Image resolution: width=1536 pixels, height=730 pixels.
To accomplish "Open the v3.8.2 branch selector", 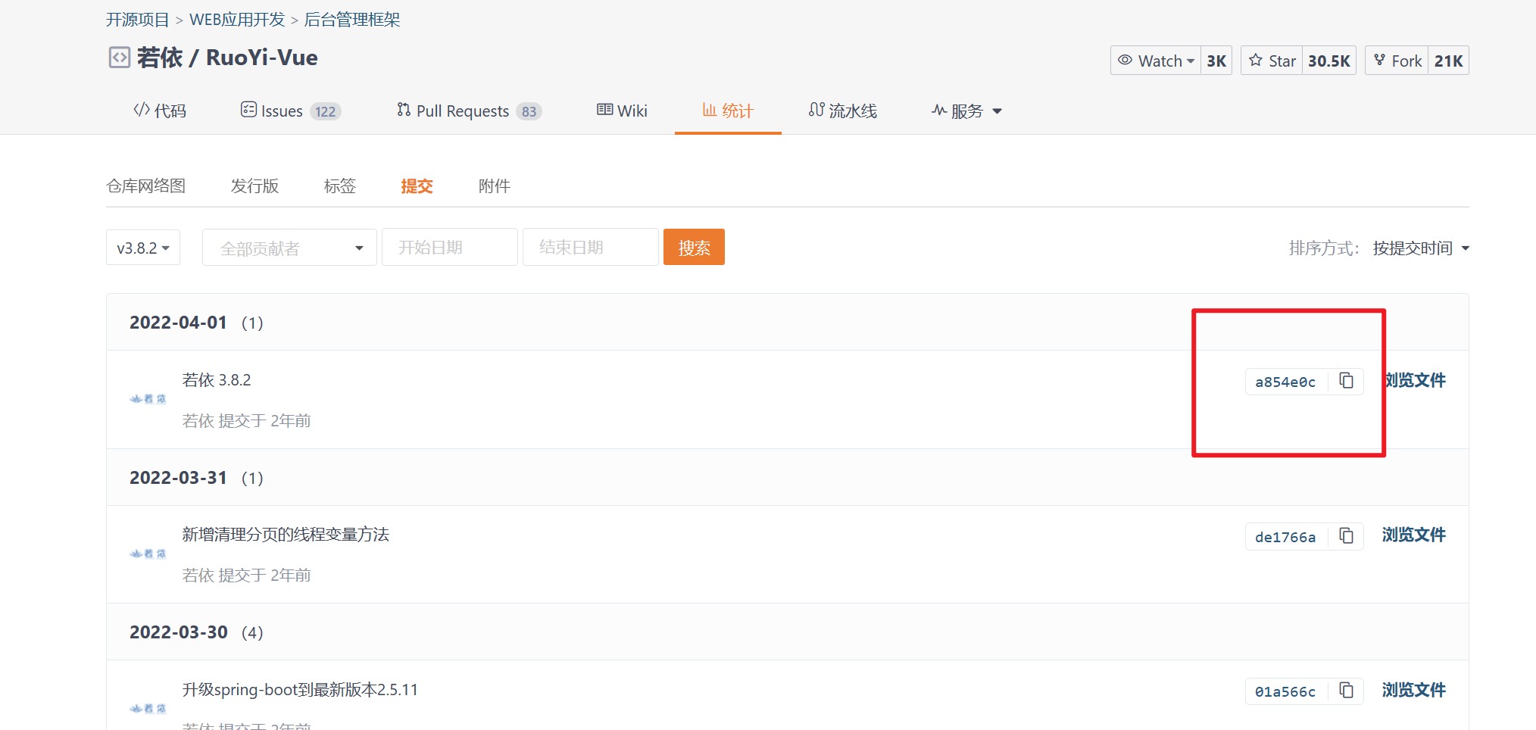I will [143, 248].
